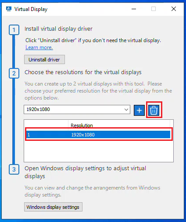Screen dimensions: 186x222
Task: Select display 1 row in the list
Action: (x=98, y=135)
